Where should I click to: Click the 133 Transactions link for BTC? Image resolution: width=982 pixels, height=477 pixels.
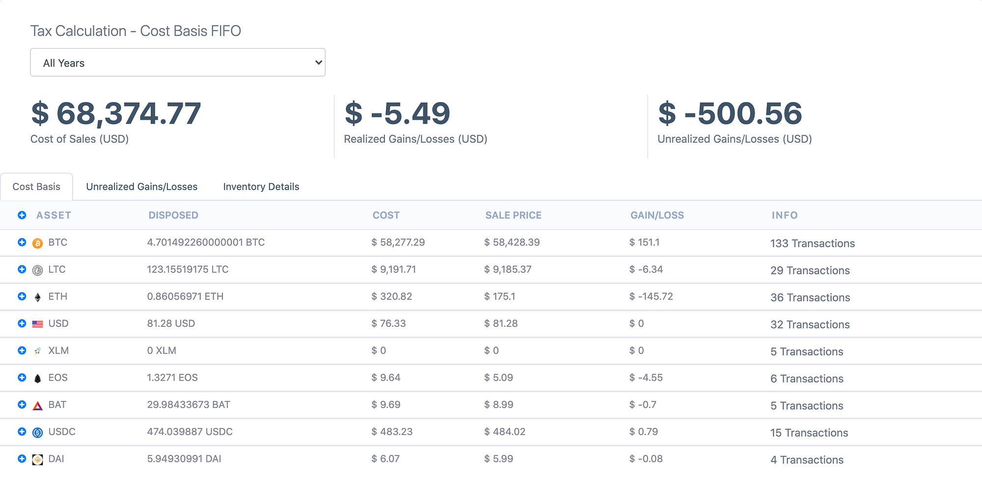tap(812, 243)
